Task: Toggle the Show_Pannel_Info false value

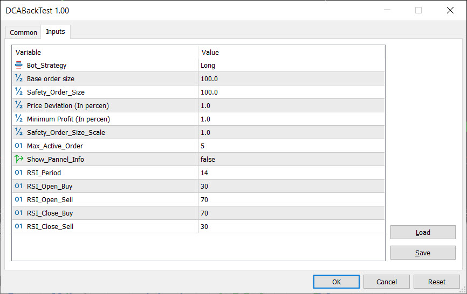Action: coord(291,159)
